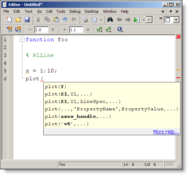The image size is (188, 175).
Task: Open the File menu
Action: click(6, 11)
